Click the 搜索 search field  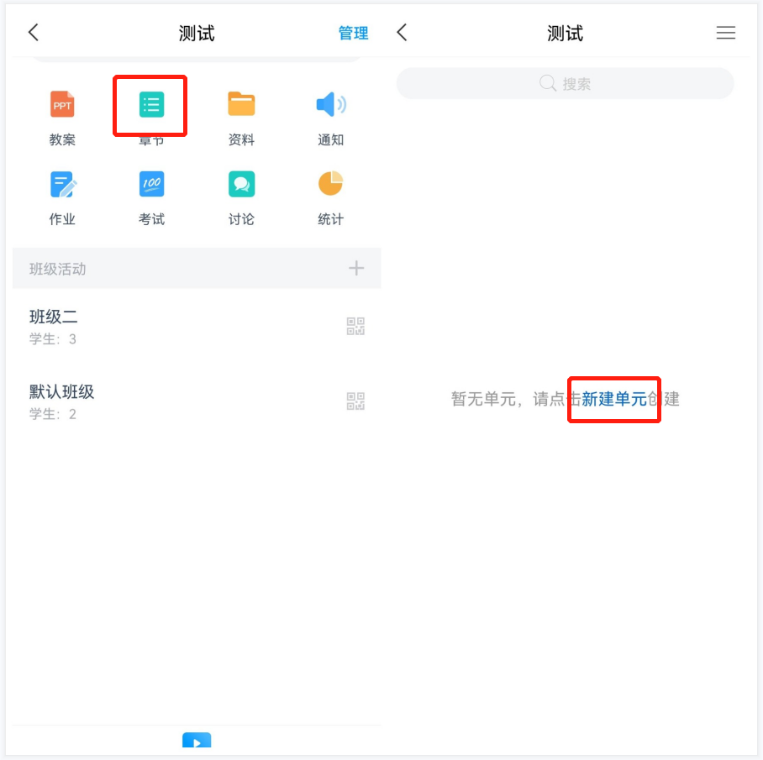pos(565,84)
